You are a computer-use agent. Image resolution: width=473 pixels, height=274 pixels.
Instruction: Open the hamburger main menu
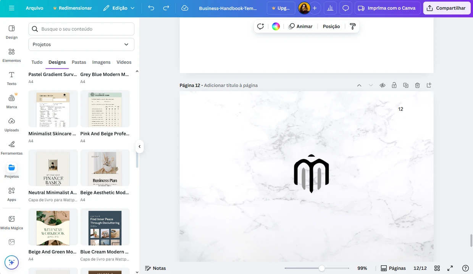point(11,8)
